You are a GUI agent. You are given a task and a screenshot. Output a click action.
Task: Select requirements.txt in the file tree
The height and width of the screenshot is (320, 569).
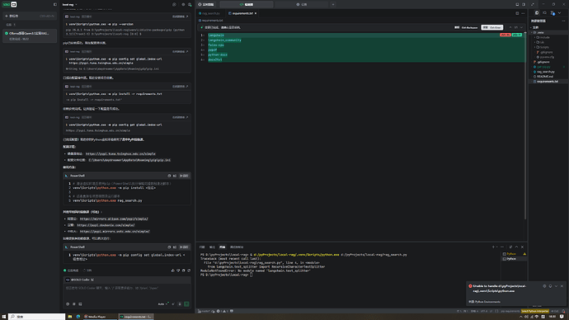coord(548,82)
